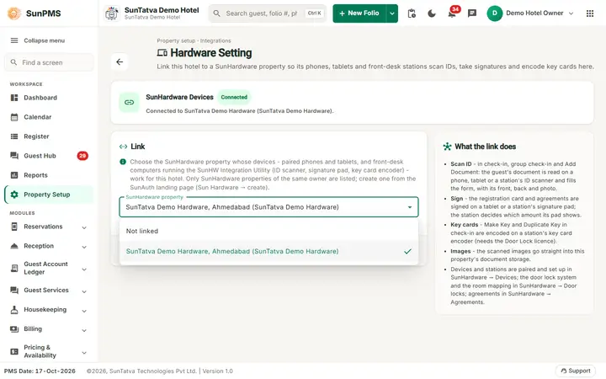Open Register from the sidebar
Screen dimensions: 606x379
tap(49, 136)
